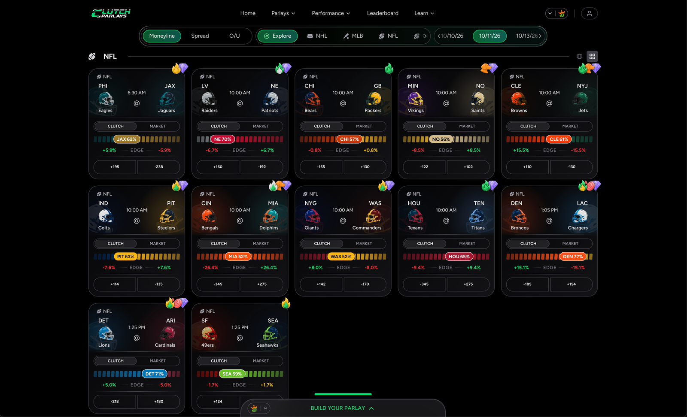This screenshot has height=417, width=687.
Task: Open the Performance dropdown menu
Action: click(x=331, y=13)
